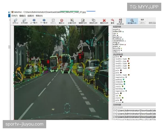Select 'car' row in polygon labels
The image size is (164, 131).
click(x=117, y=96)
